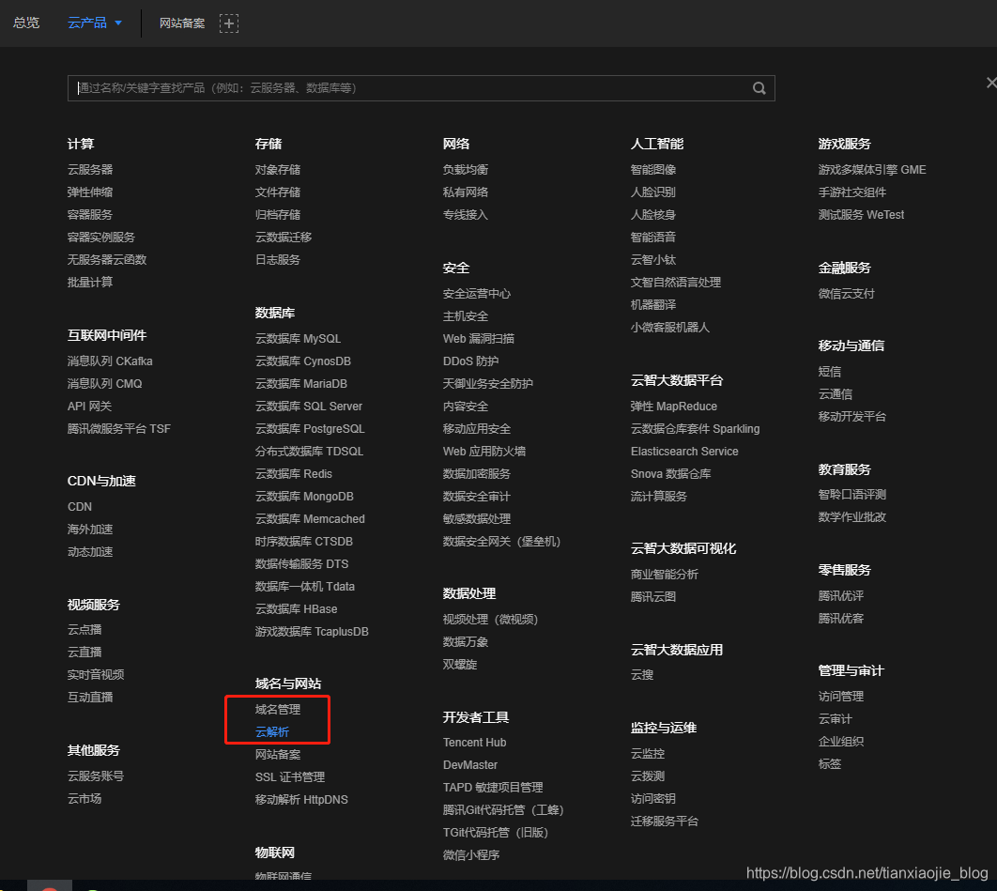Open 数学作业批改 link
Viewport: 997px width, 891px height.
point(852,517)
